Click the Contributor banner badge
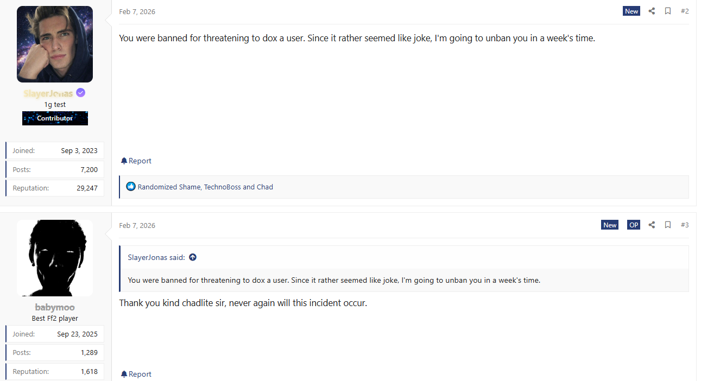This screenshot has height=381, width=701. pyautogui.click(x=55, y=118)
